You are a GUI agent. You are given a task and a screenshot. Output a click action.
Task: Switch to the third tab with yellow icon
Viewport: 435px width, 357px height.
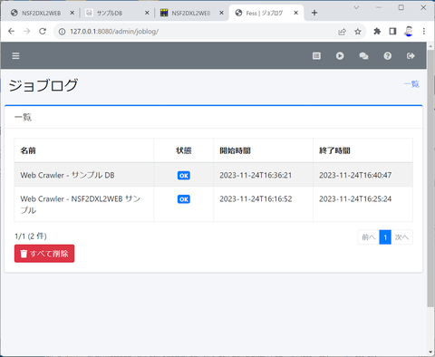191,13
